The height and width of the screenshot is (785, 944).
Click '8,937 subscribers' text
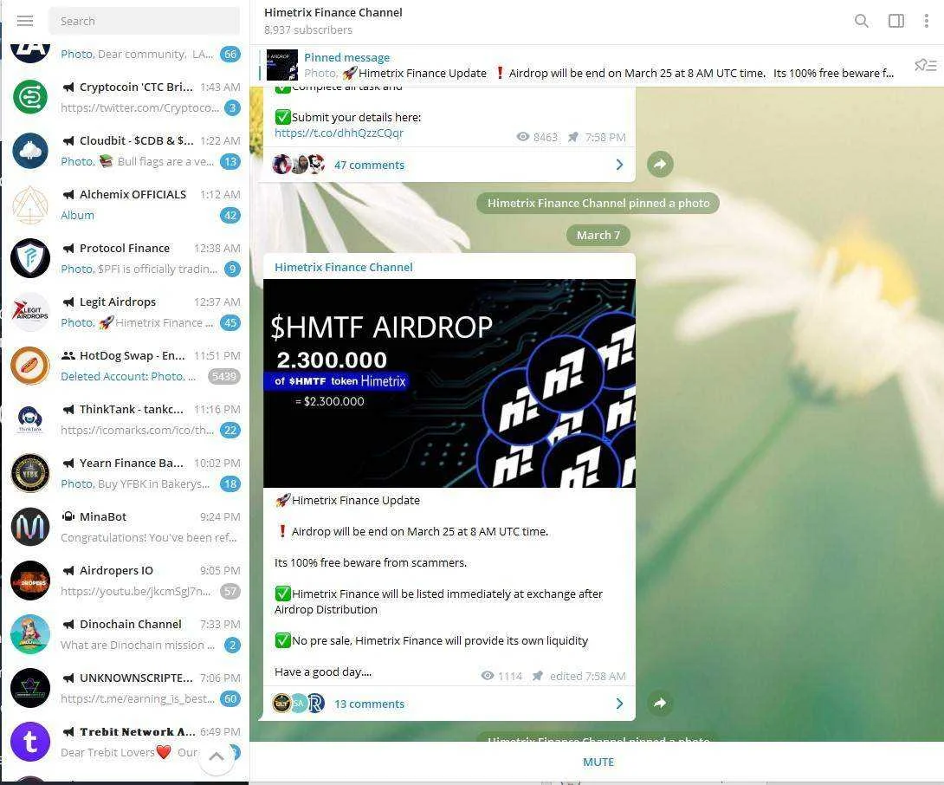click(x=307, y=29)
